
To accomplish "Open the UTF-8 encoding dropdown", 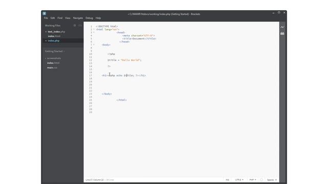I will [x=239, y=180].
